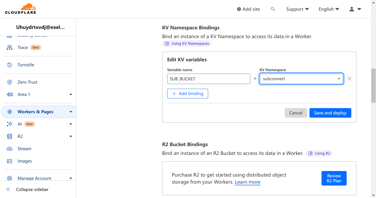Open the Using KV Namespaces link
376x198 pixels.
187,43
